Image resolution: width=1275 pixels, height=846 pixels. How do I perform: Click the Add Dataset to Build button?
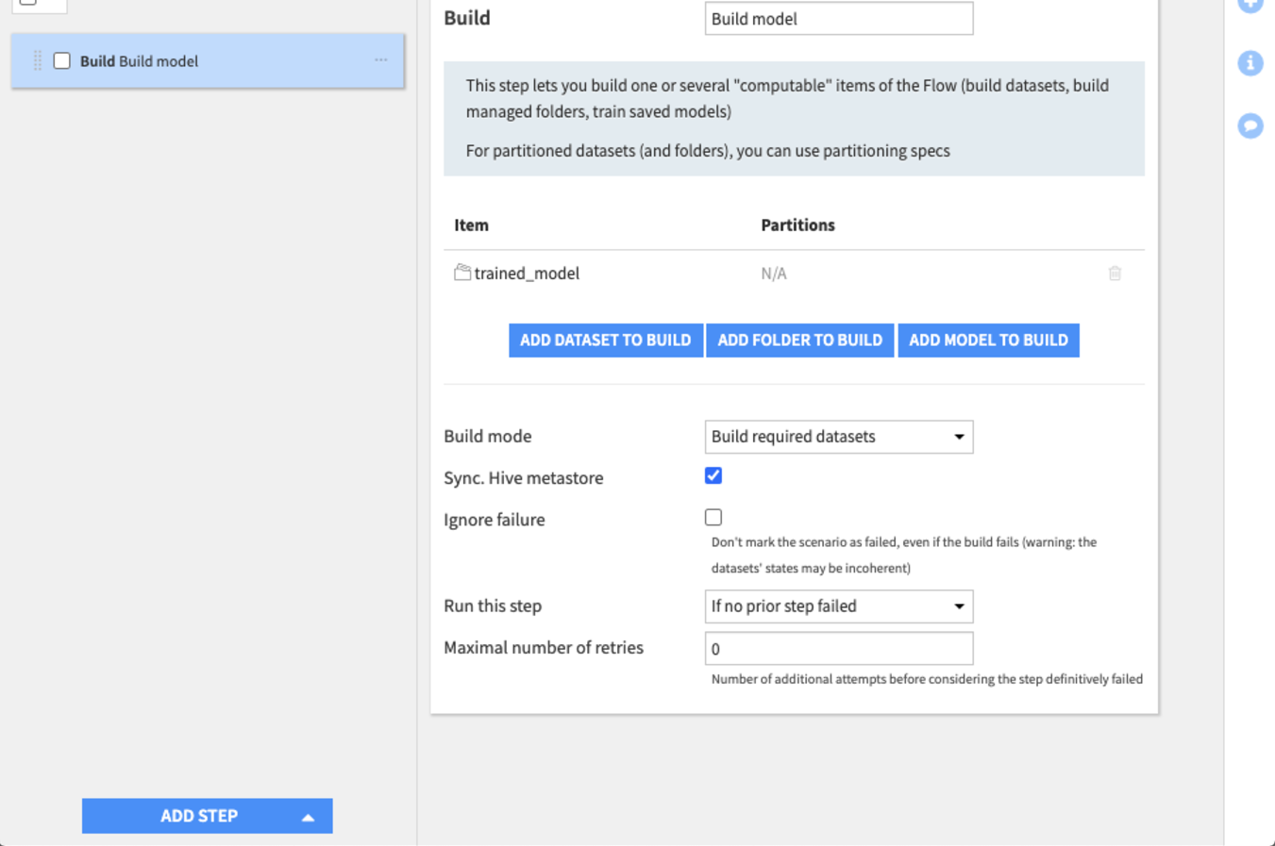pos(606,340)
